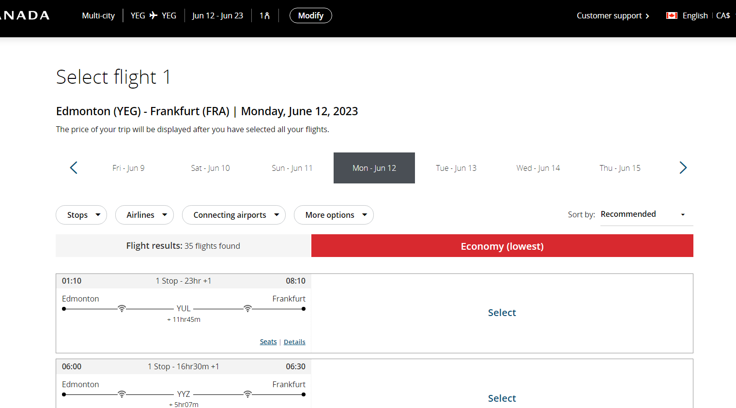Screen dimensions: 736x408
Task: Click the airplane icon between YEG codes
Action: [x=153, y=15]
